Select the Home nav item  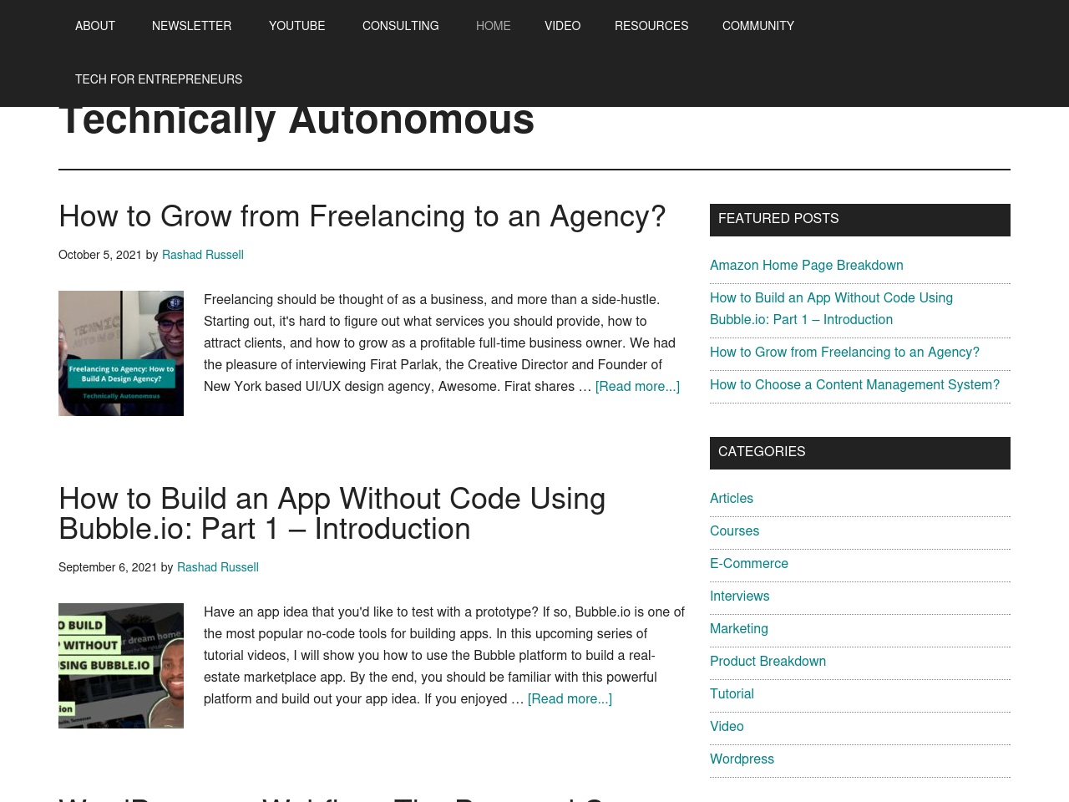coord(493,26)
